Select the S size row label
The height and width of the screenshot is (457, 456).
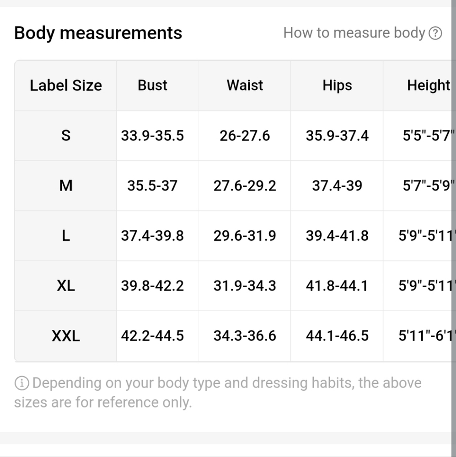66,136
